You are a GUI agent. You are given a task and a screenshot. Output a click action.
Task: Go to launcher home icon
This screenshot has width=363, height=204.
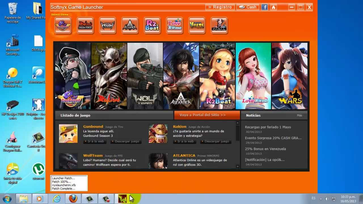[274, 7]
